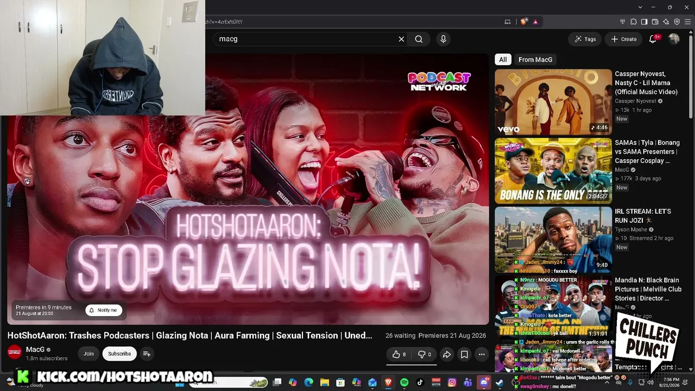The image size is (695, 391).
Task: Open Microsoft Teams from the taskbar
Action: point(467,382)
